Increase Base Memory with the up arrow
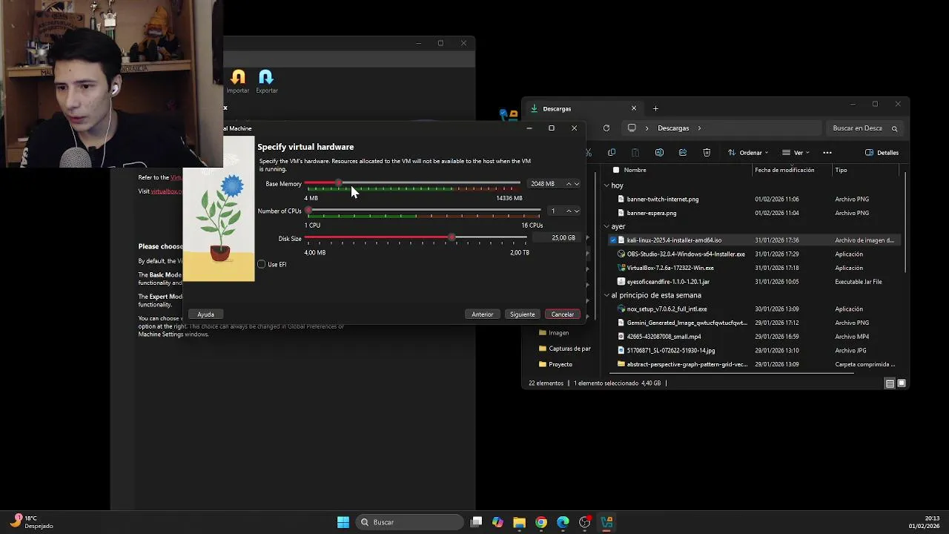This screenshot has height=534, width=949. click(569, 184)
